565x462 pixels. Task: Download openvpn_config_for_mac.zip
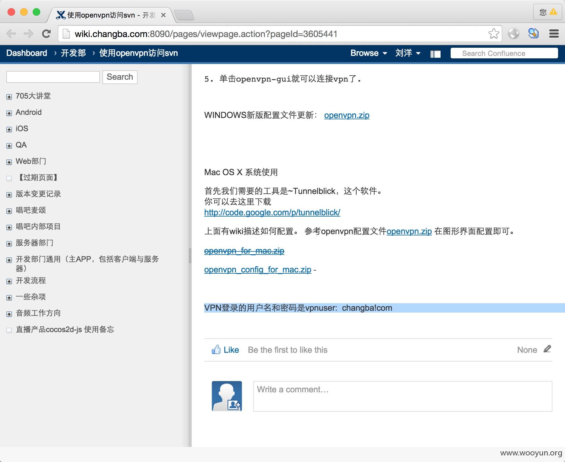(258, 270)
